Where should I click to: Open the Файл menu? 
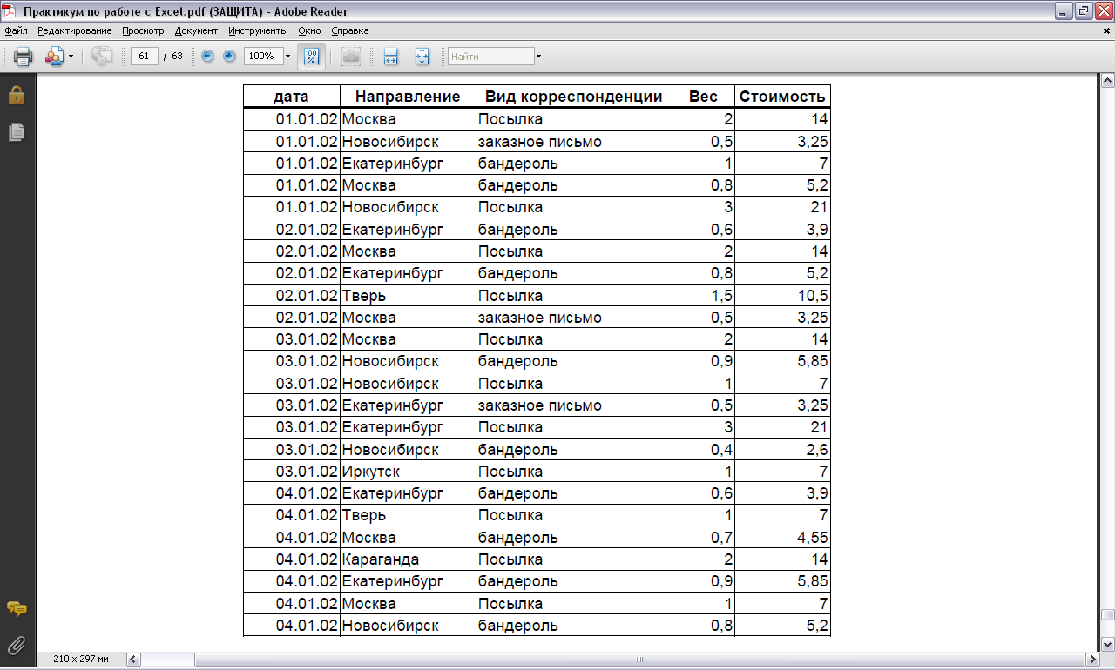[x=17, y=30]
